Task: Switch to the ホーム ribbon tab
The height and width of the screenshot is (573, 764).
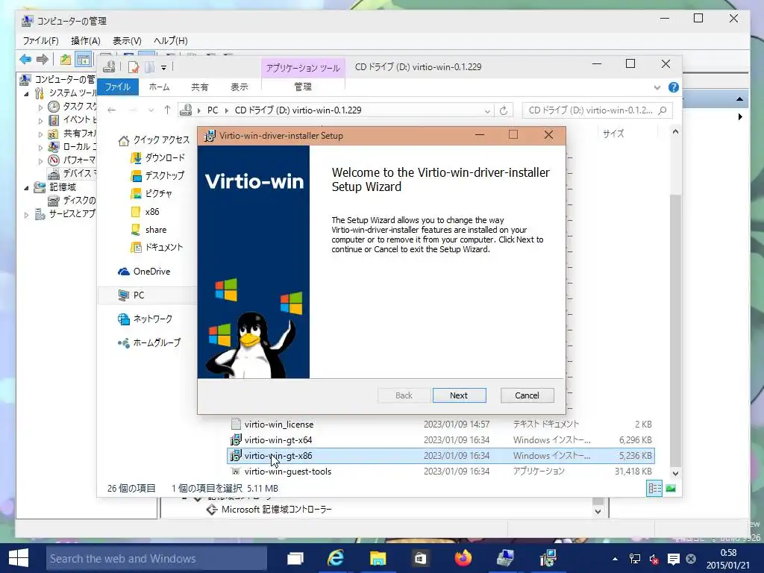Action: 160,87
